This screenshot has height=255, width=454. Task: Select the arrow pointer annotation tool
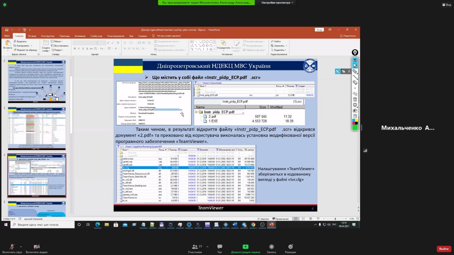tap(355, 66)
